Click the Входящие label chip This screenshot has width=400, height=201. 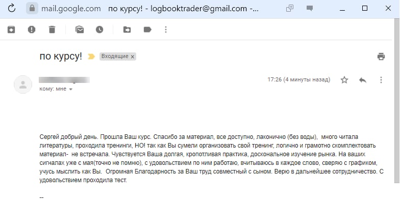click(115, 56)
